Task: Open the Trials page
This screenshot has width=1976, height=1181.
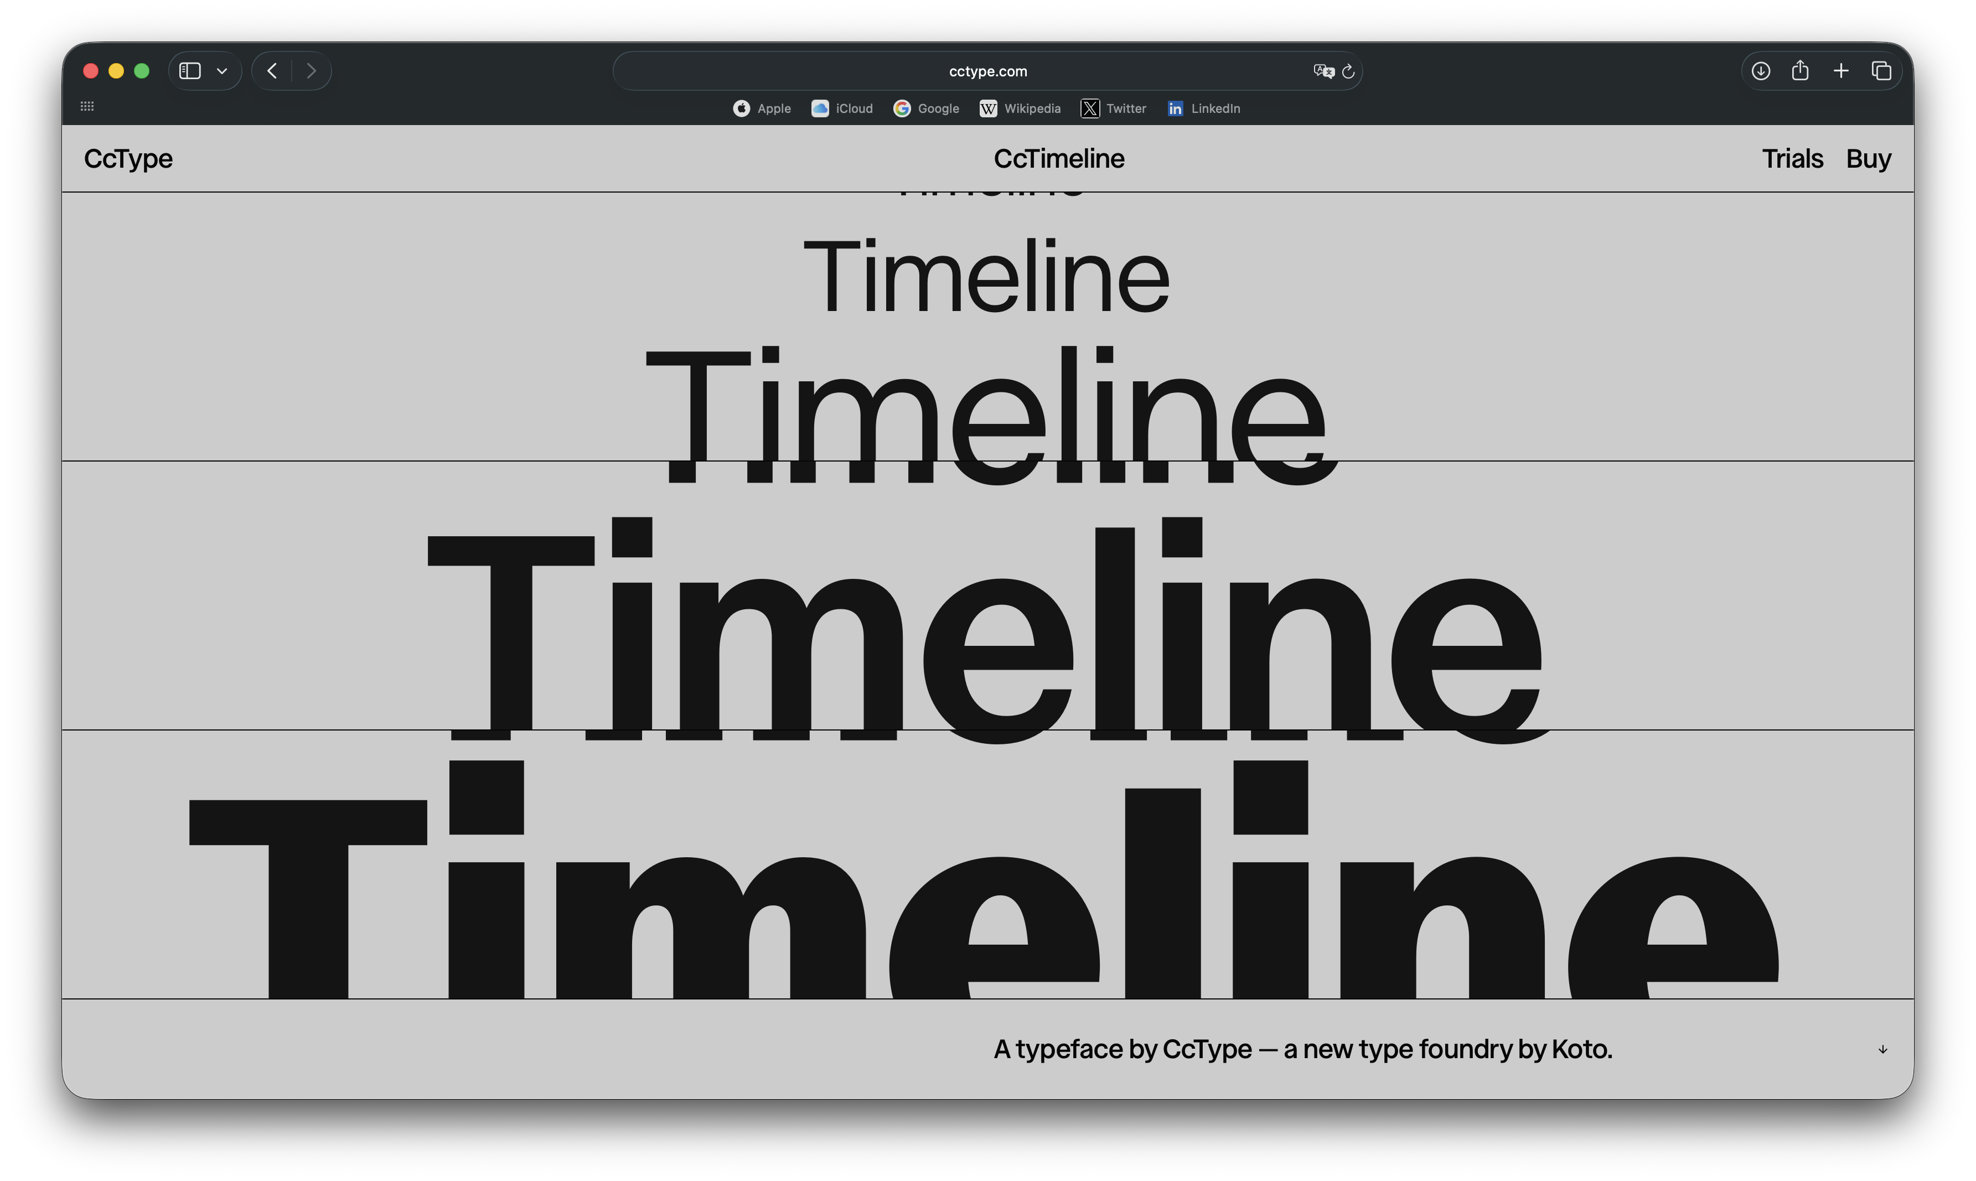Action: (1792, 158)
